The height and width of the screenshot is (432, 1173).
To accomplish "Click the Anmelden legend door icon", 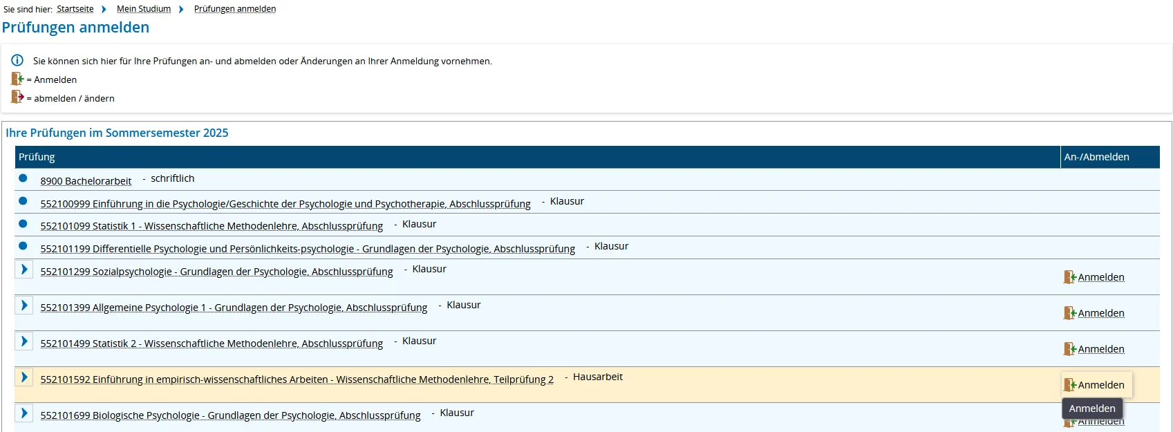I will click(17, 79).
